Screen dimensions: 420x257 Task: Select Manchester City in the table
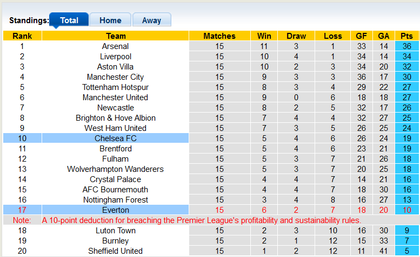click(x=115, y=77)
